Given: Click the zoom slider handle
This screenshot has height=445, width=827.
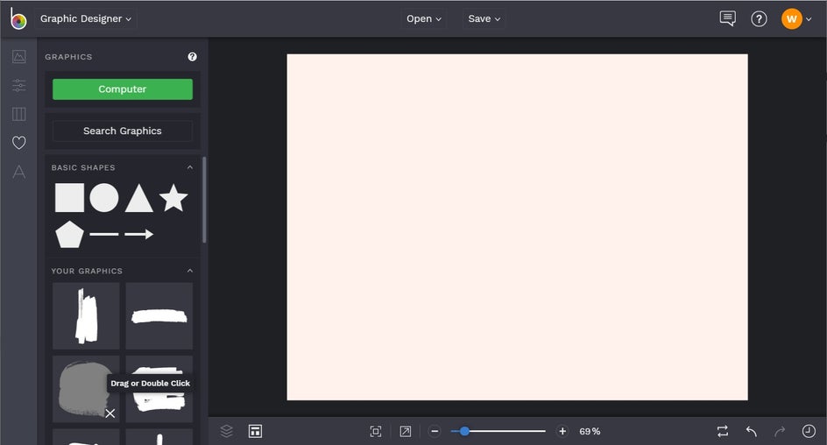Looking at the screenshot, I should (464, 431).
